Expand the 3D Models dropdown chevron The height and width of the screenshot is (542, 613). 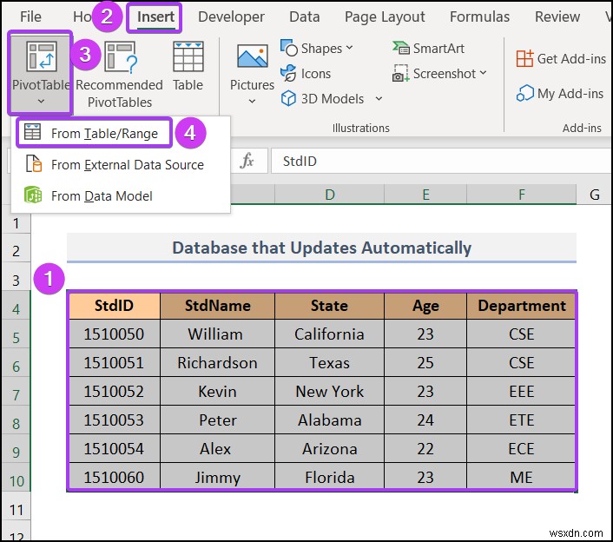(379, 98)
